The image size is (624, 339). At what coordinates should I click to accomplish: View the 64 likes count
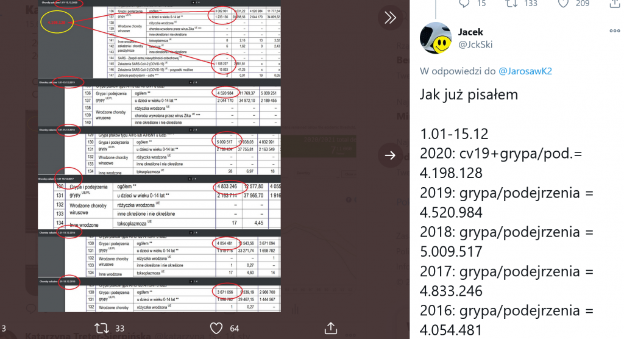tap(234, 329)
